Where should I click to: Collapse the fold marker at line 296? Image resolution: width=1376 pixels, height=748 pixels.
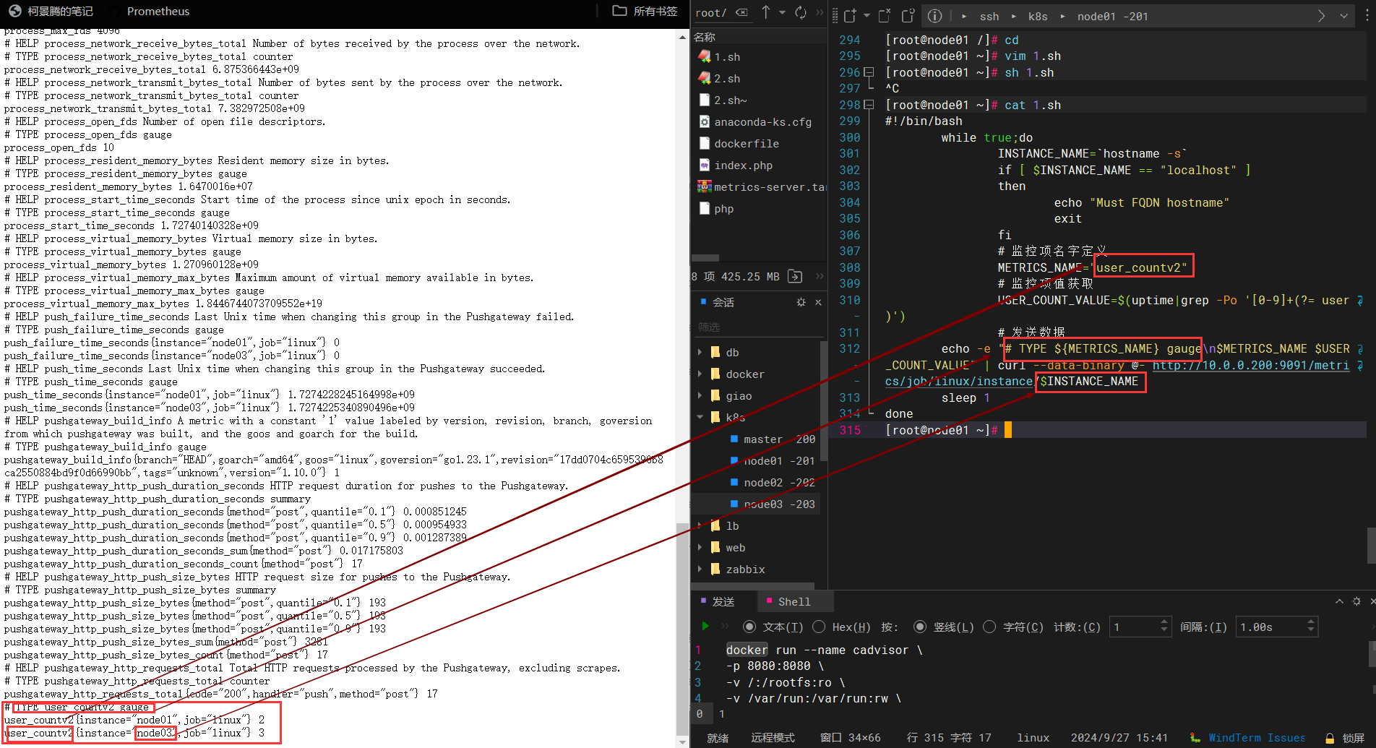[869, 72]
